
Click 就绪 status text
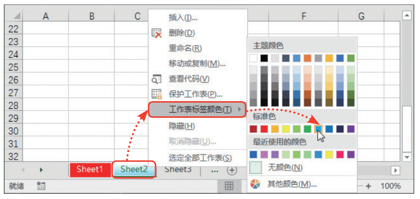[16, 186]
